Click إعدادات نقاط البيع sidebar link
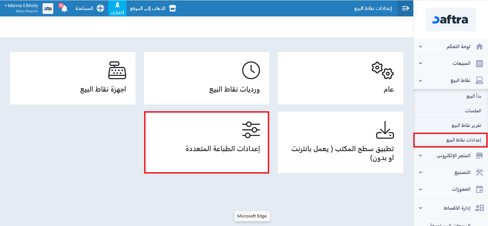The height and width of the screenshot is (226, 488). (463, 140)
